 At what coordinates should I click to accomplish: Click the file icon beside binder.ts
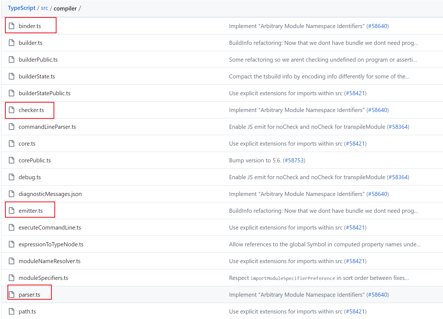(x=11, y=26)
